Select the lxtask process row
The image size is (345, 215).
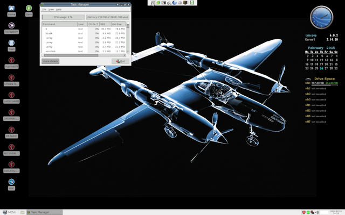[x=84, y=33]
